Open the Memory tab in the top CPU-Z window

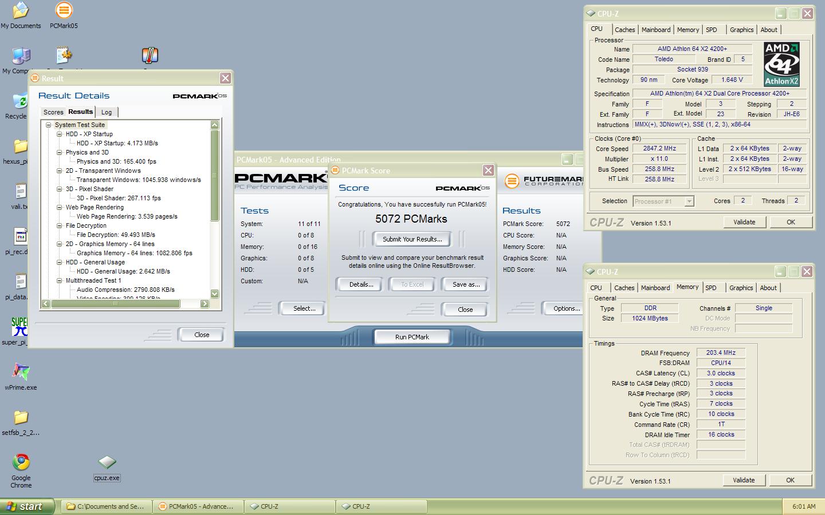pos(688,30)
